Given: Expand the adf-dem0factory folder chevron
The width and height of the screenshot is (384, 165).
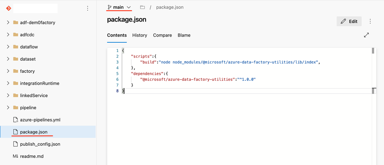Looking at the screenshot, I should click(x=8, y=23).
